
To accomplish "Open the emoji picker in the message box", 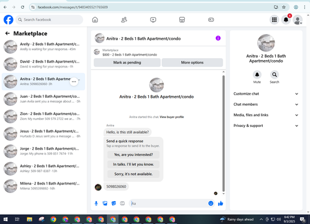I will pyautogui.click(x=211, y=204).
